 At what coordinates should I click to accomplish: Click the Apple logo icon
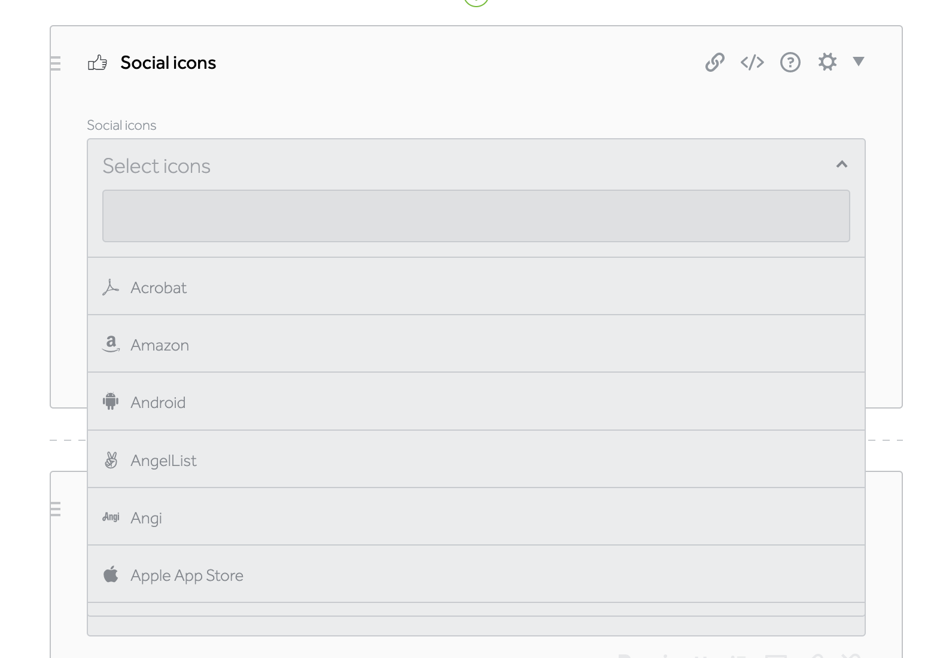[x=111, y=574]
